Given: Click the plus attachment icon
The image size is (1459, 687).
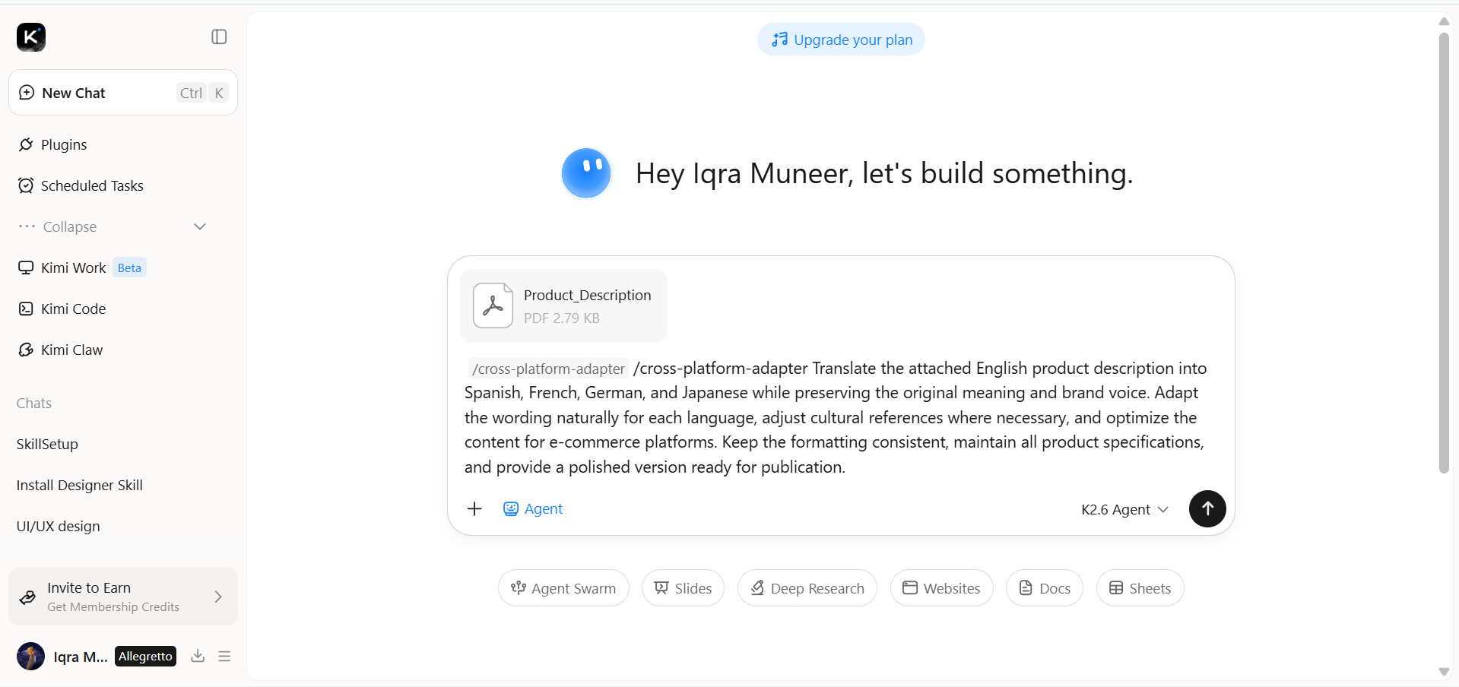Looking at the screenshot, I should point(474,508).
